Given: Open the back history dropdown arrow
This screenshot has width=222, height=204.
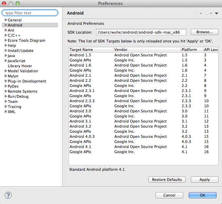Looking at the screenshot, I should (x=201, y=14).
